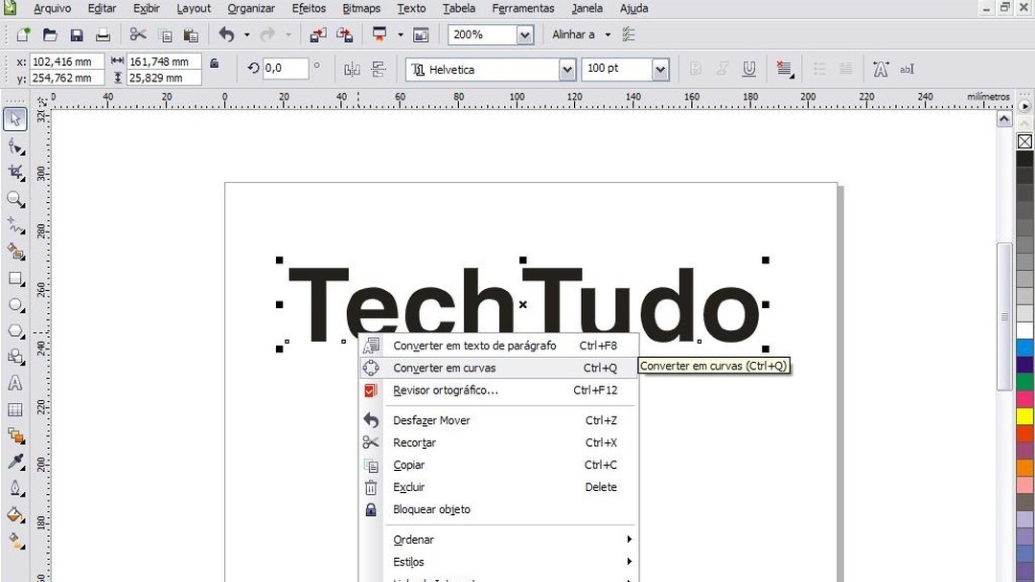Select Bloquear objeto in the context menu
The height and width of the screenshot is (582, 1035).
tap(431, 509)
